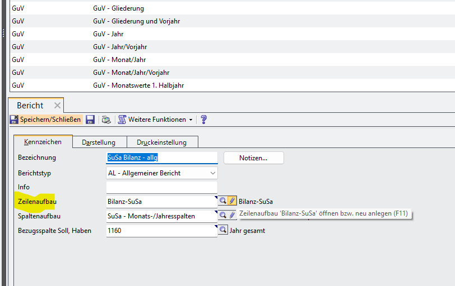
Task: Expand the Berichtstyp dropdown
Action: [x=212, y=173]
